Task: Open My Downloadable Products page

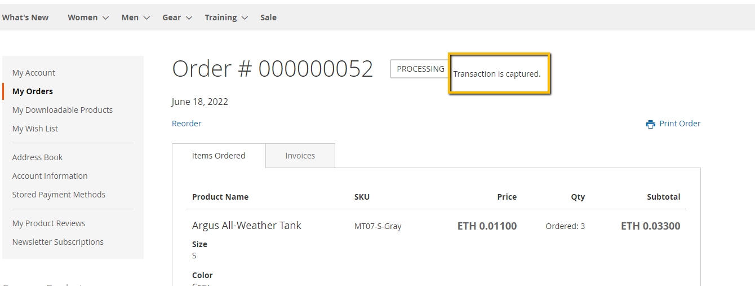Action: (63, 110)
